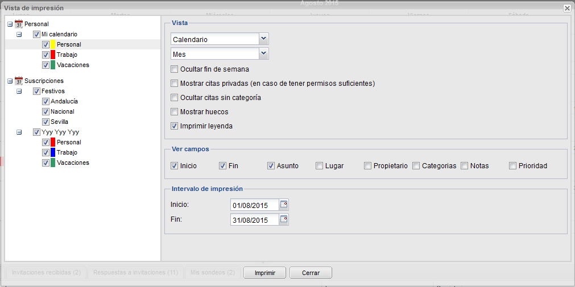This screenshot has width=575, height=287.
Task: Click green Vacaciones swatch under Mi calendario
Action: (x=53, y=65)
